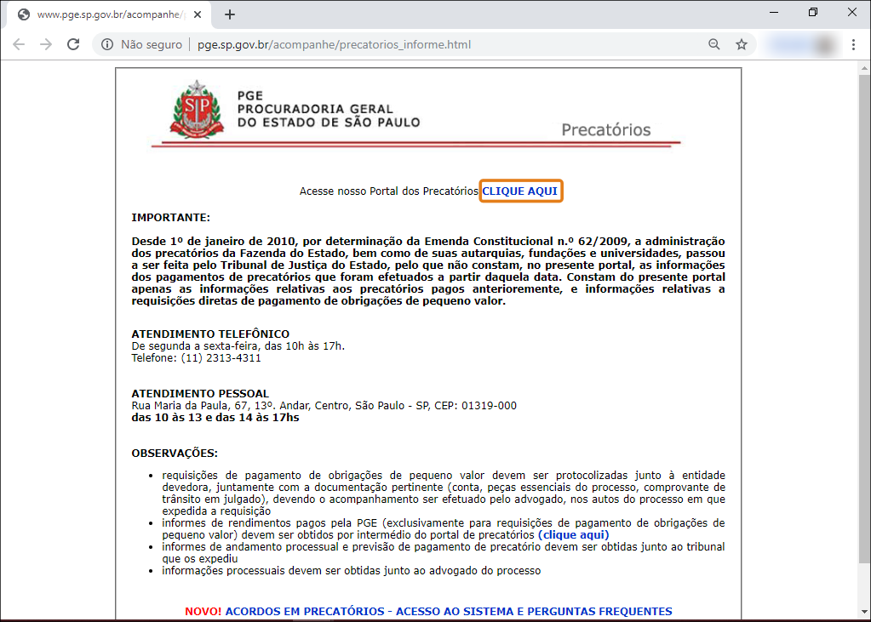The image size is (871, 622).
Task: Follow the '(clique aqui)' link for informes
Action: [574, 535]
